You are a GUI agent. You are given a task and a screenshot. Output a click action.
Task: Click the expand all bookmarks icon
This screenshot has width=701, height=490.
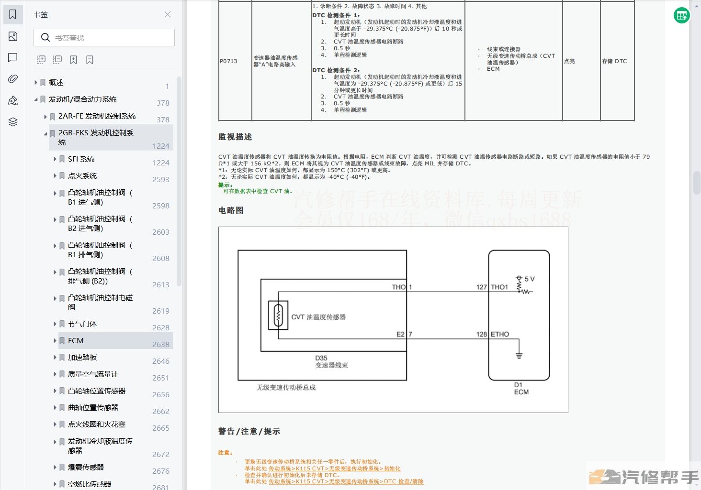pos(41,60)
